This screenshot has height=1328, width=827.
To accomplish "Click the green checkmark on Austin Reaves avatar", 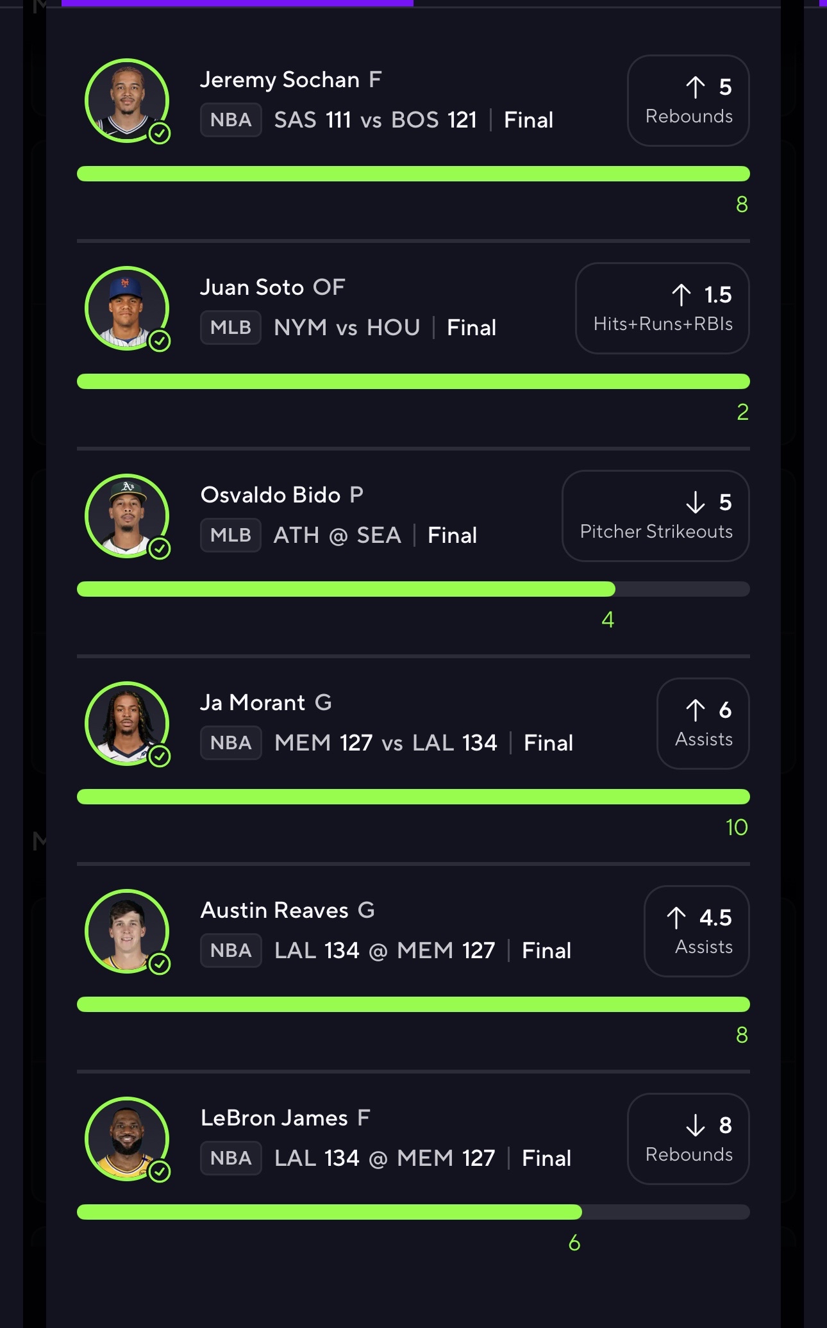I will pyautogui.click(x=160, y=964).
